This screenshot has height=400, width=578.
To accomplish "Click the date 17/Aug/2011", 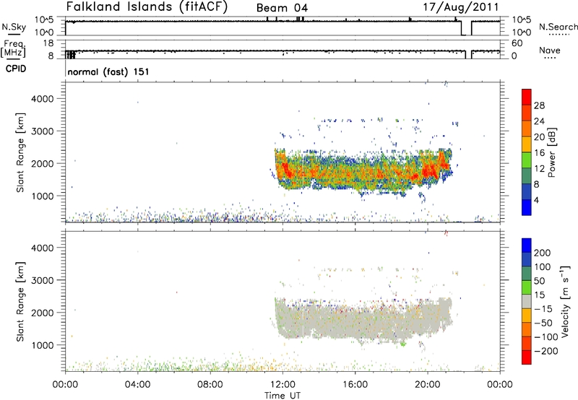I will click(461, 7).
